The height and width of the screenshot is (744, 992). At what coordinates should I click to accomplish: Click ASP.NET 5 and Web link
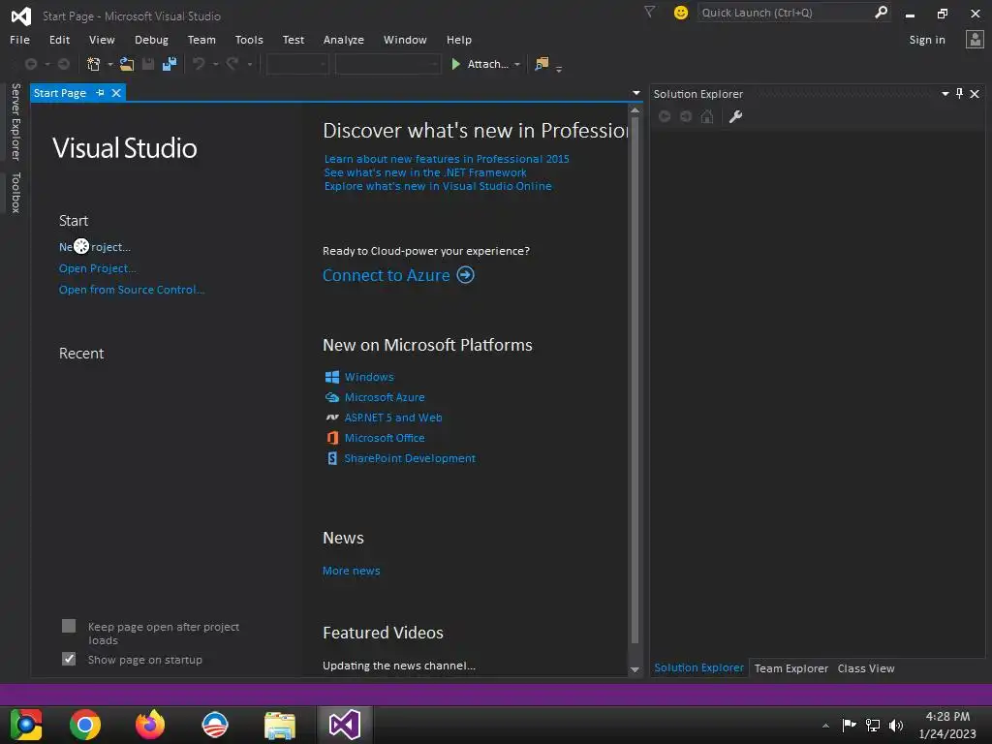(393, 418)
